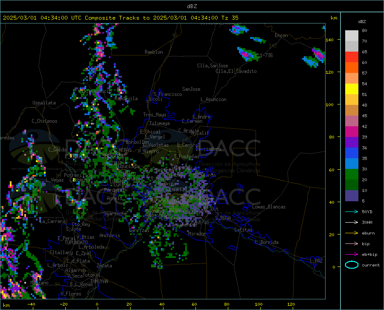The width and height of the screenshot is (384, 310).
Task: Click the Manzano map label
Action: point(39,283)
